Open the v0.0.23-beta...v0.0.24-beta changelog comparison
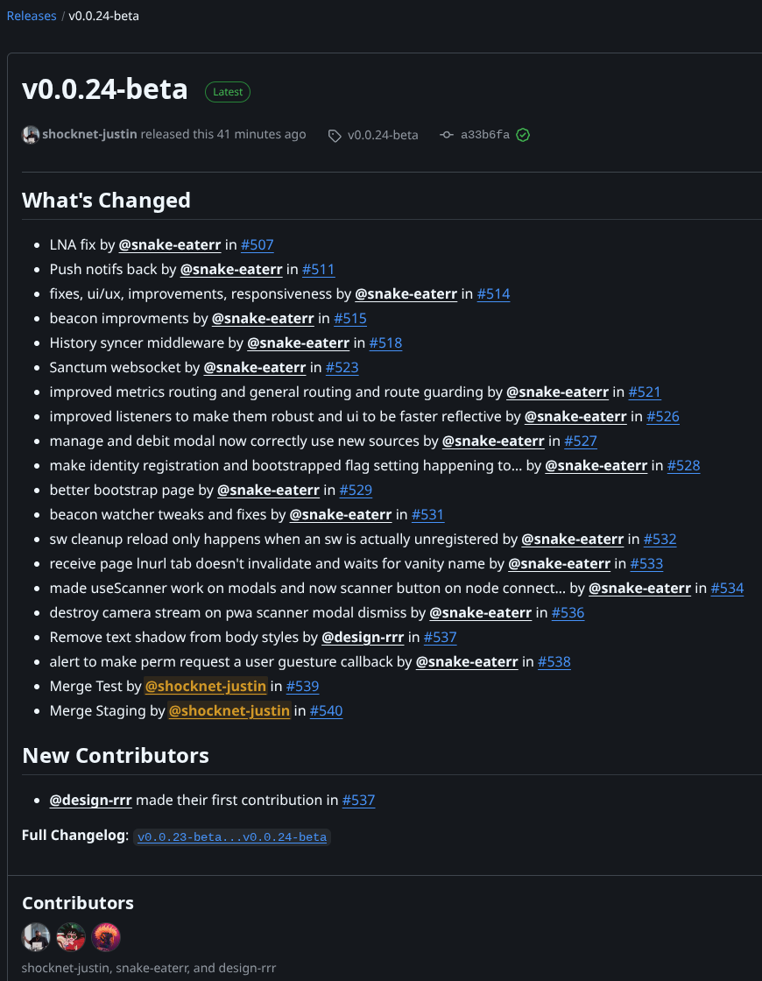The image size is (762, 981). coord(232,837)
